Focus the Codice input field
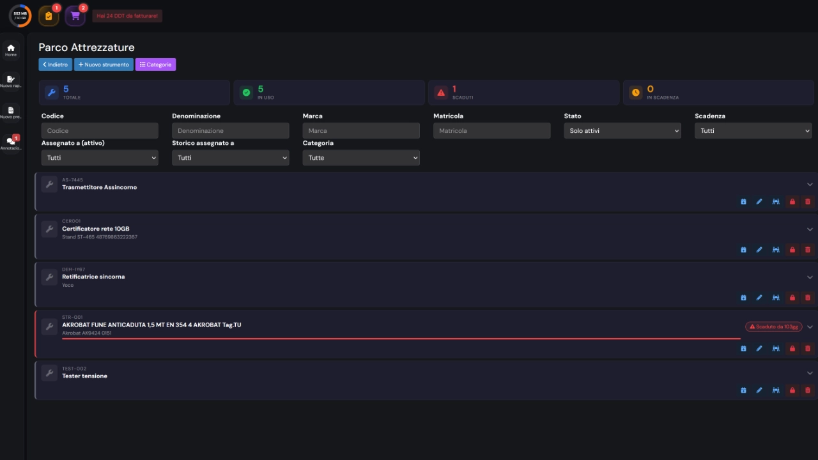 pos(100,130)
